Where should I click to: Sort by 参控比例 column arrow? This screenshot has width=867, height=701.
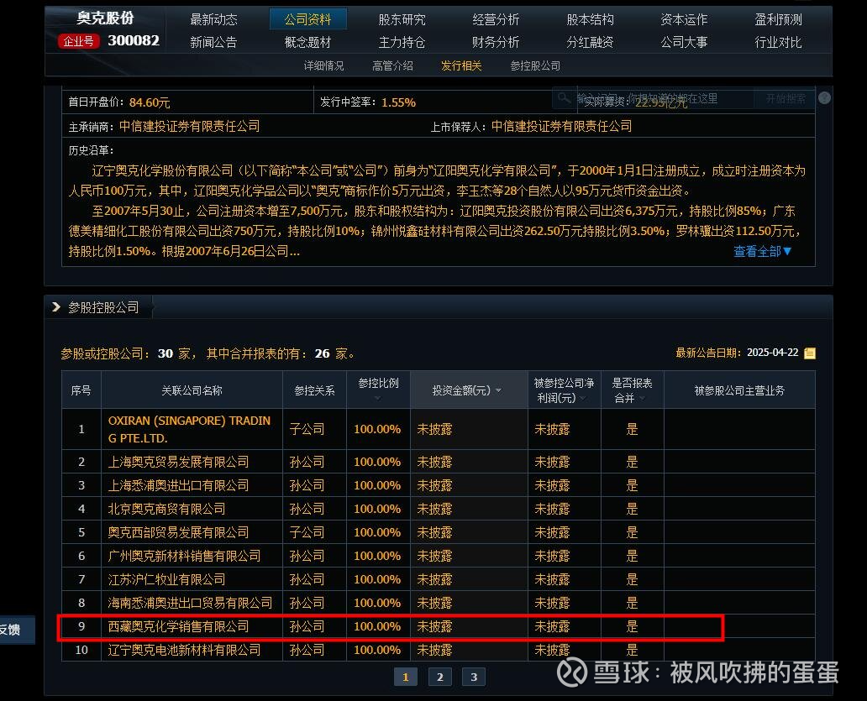point(378,398)
